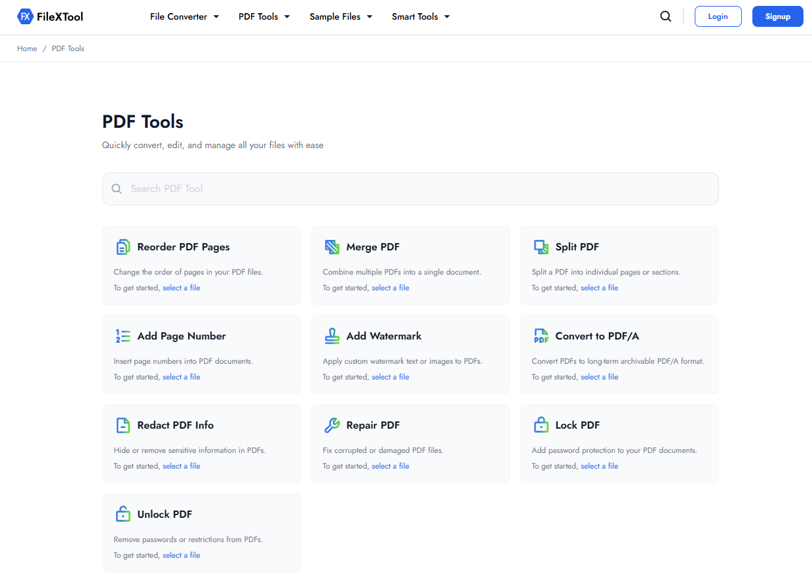Click the Repair PDF wrench icon

coord(332,425)
